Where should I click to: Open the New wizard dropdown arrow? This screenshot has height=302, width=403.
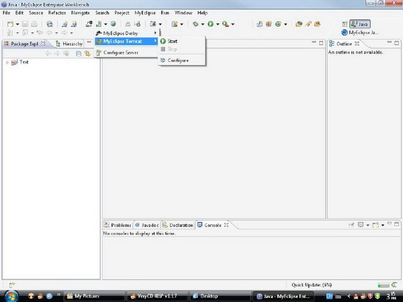tap(17, 24)
